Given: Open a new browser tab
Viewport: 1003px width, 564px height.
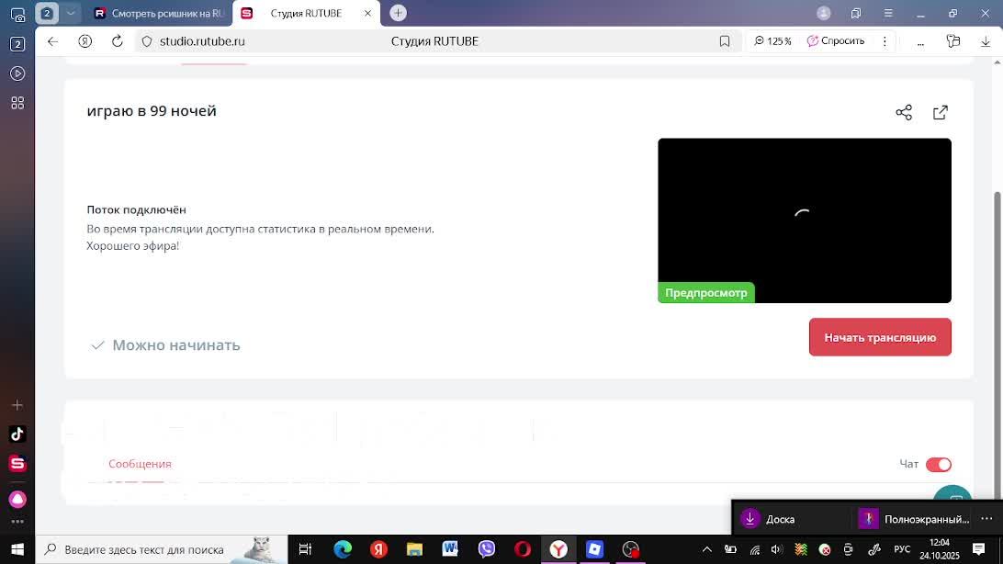Looking at the screenshot, I should point(398,13).
